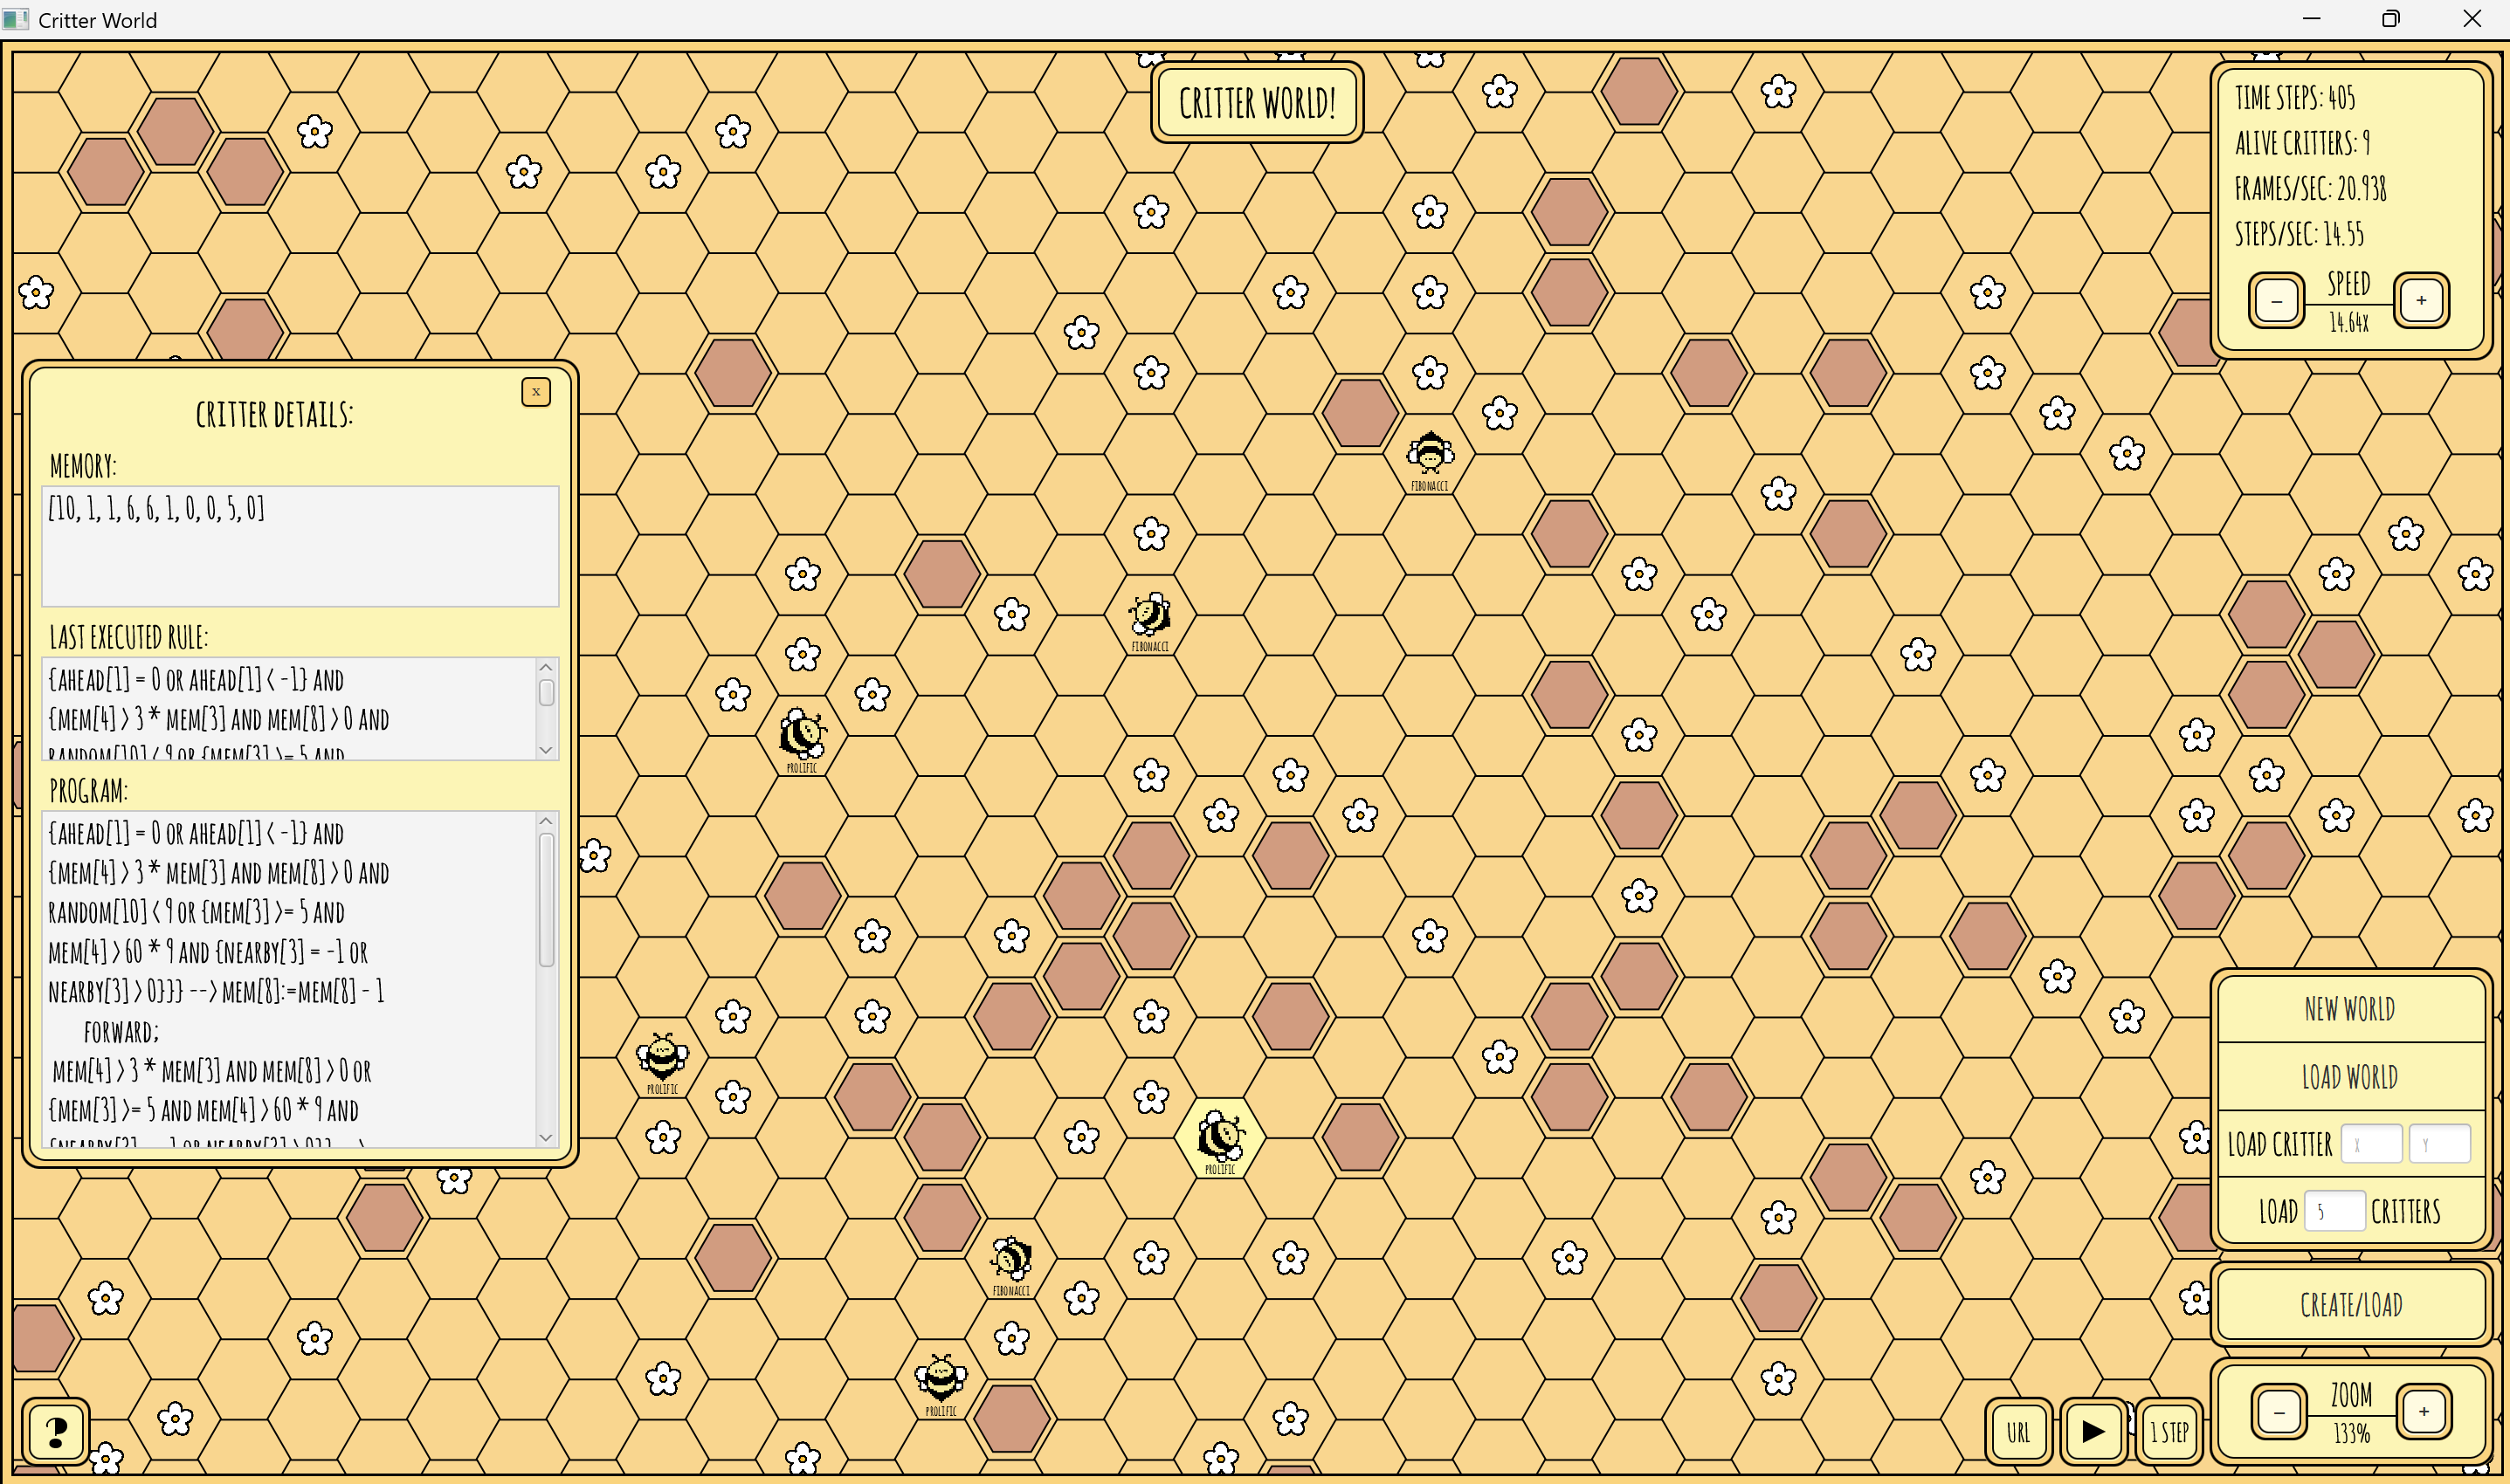This screenshot has height=1484, width=2510.
Task: Increase the simulation speed with the plus button
Action: point(2421,299)
